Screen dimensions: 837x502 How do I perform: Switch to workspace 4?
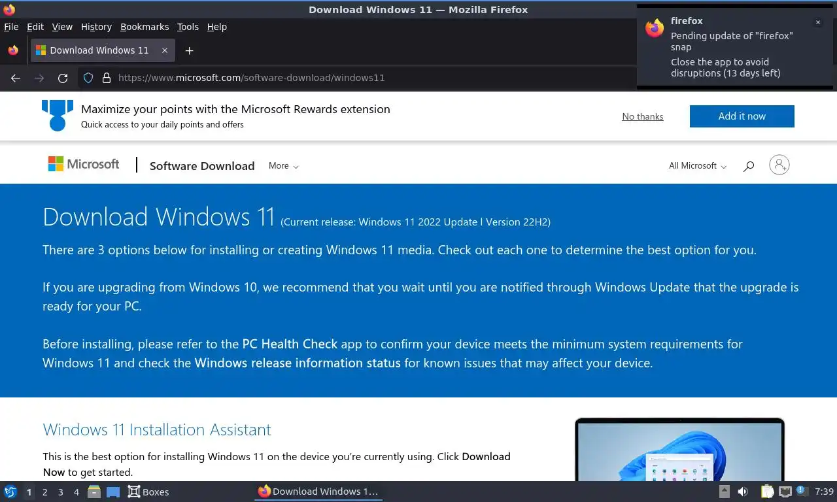tap(76, 492)
